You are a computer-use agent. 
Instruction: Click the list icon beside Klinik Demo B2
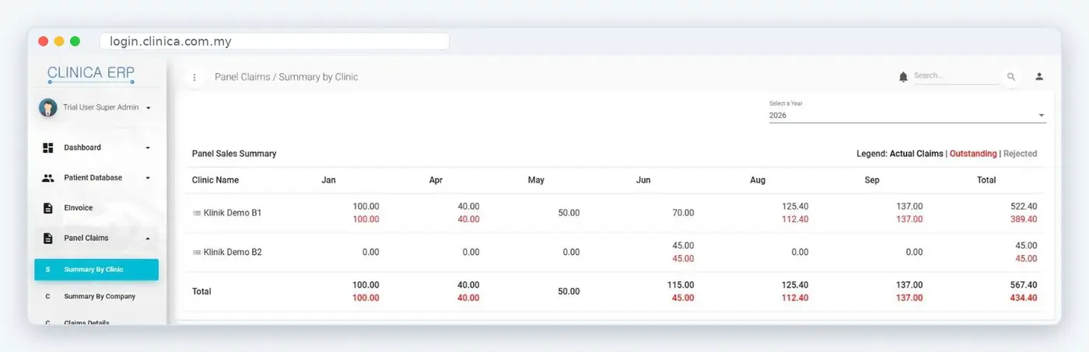pos(197,253)
